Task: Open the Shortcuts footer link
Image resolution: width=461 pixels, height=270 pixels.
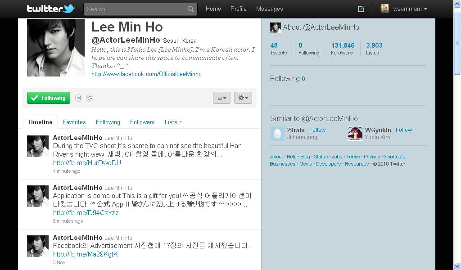Action: 394,157
